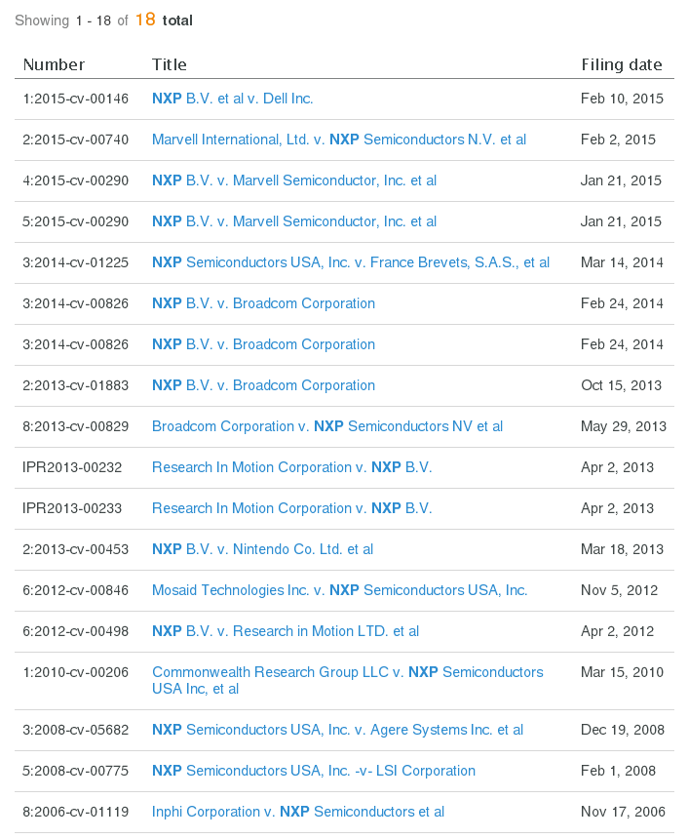Open Research In Motion IPR2013-00233 petition
688x839 pixels.
[289, 508]
